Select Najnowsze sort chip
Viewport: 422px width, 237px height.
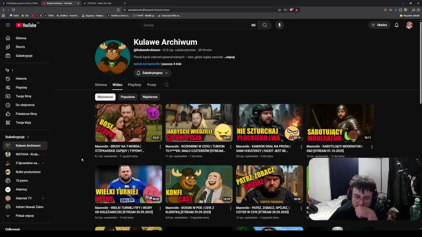(105, 97)
